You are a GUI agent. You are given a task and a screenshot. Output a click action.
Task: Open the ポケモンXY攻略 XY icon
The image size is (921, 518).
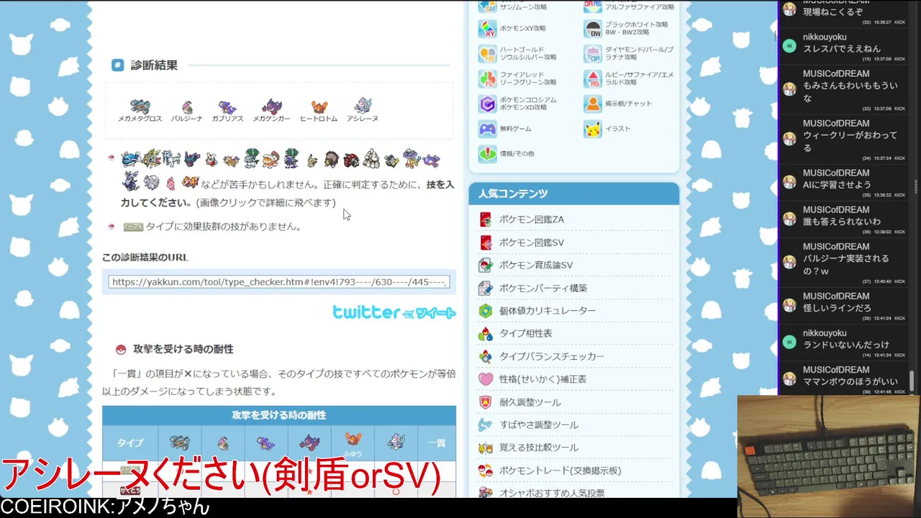pos(487,29)
